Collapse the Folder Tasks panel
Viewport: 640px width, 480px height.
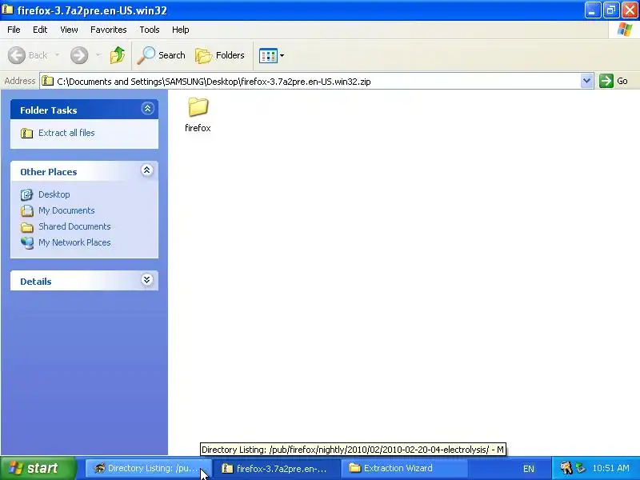pyautogui.click(x=147, y=109)
